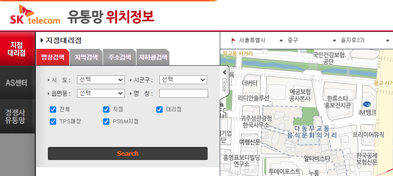Click 예금보험 공사본사 label on map
This screenshot has height=176, width=393.
[x=300, y=95]
